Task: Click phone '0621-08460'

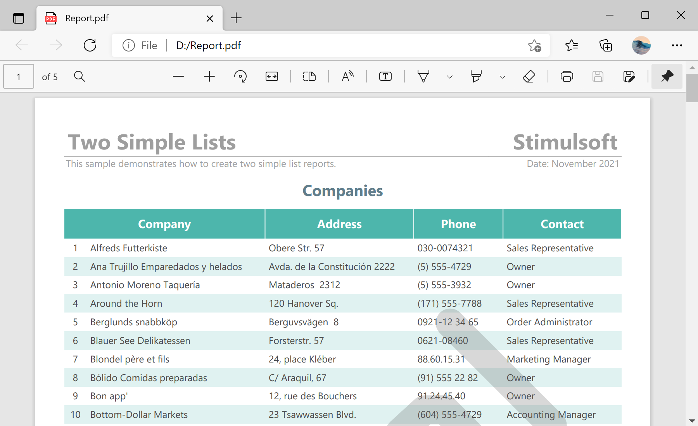Action: pyautogui.click(x=442, y=341)
